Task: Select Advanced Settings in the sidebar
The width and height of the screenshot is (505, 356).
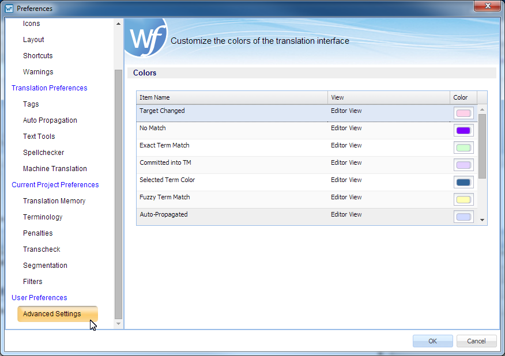Action: [52, 314]
